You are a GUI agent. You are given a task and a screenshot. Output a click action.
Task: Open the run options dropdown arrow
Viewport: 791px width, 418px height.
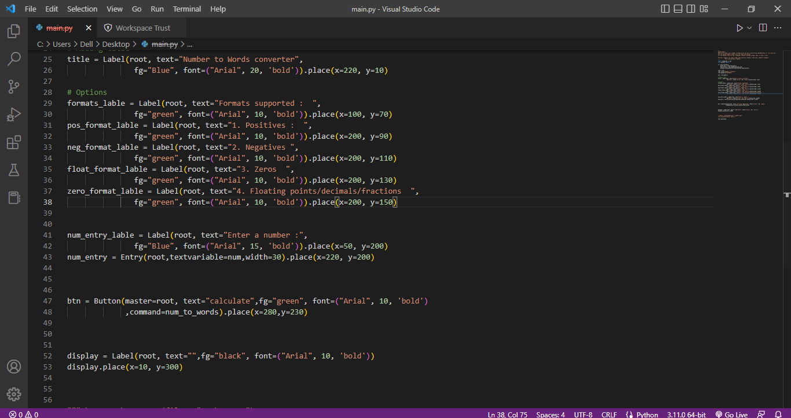pos(749,28)
